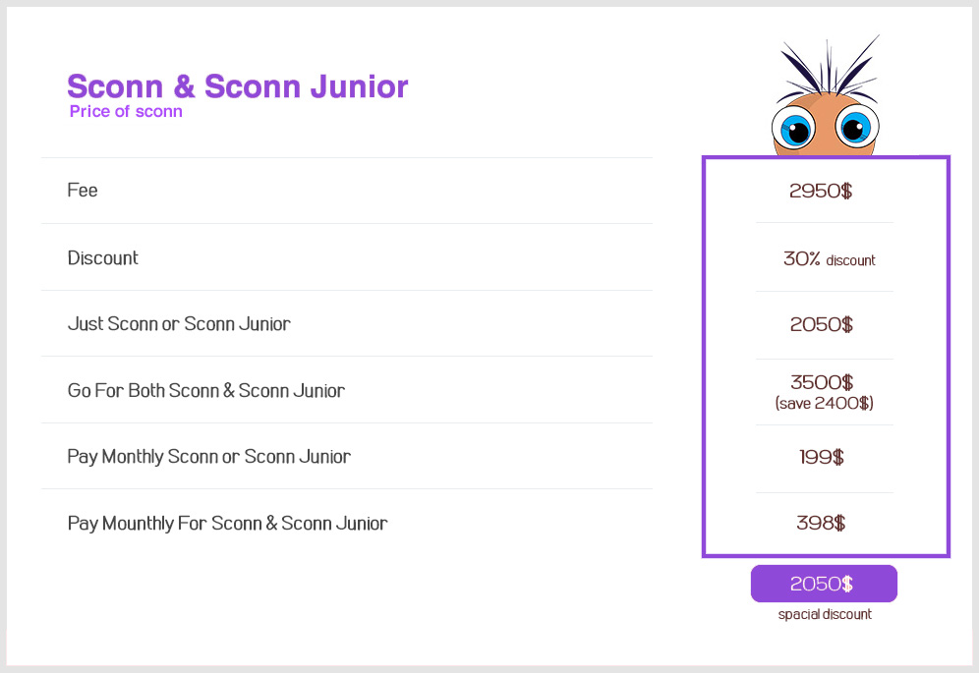
Task: Select the Sconn & Sconn Junior heading
Action: (x=237, y=86)
